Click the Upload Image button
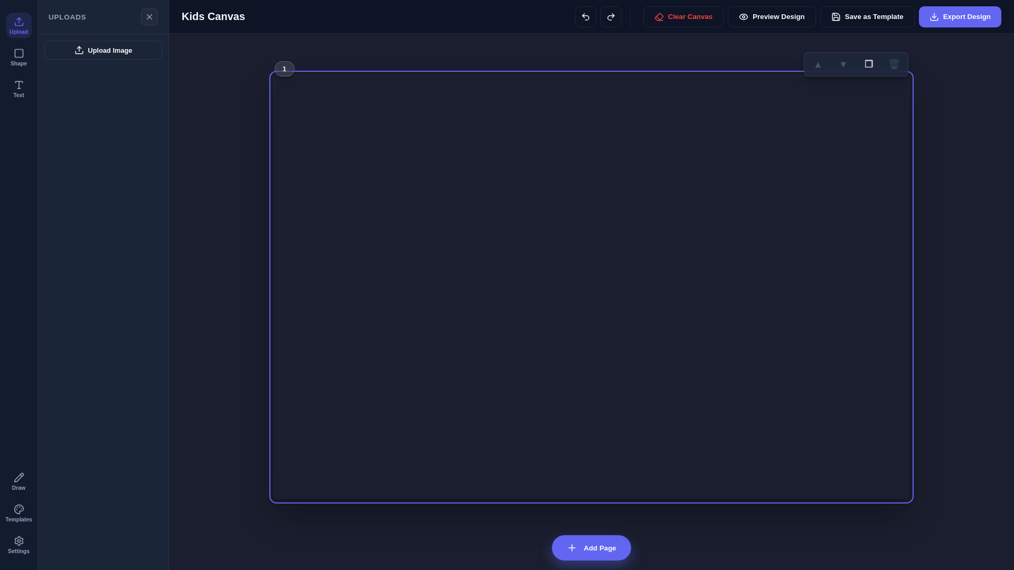The image size is (1014, 570). coord(103,50)
